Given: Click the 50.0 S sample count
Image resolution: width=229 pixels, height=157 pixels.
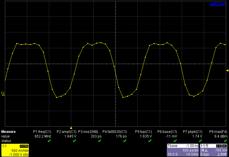Looking at the screenshot, I should point(173,154).
